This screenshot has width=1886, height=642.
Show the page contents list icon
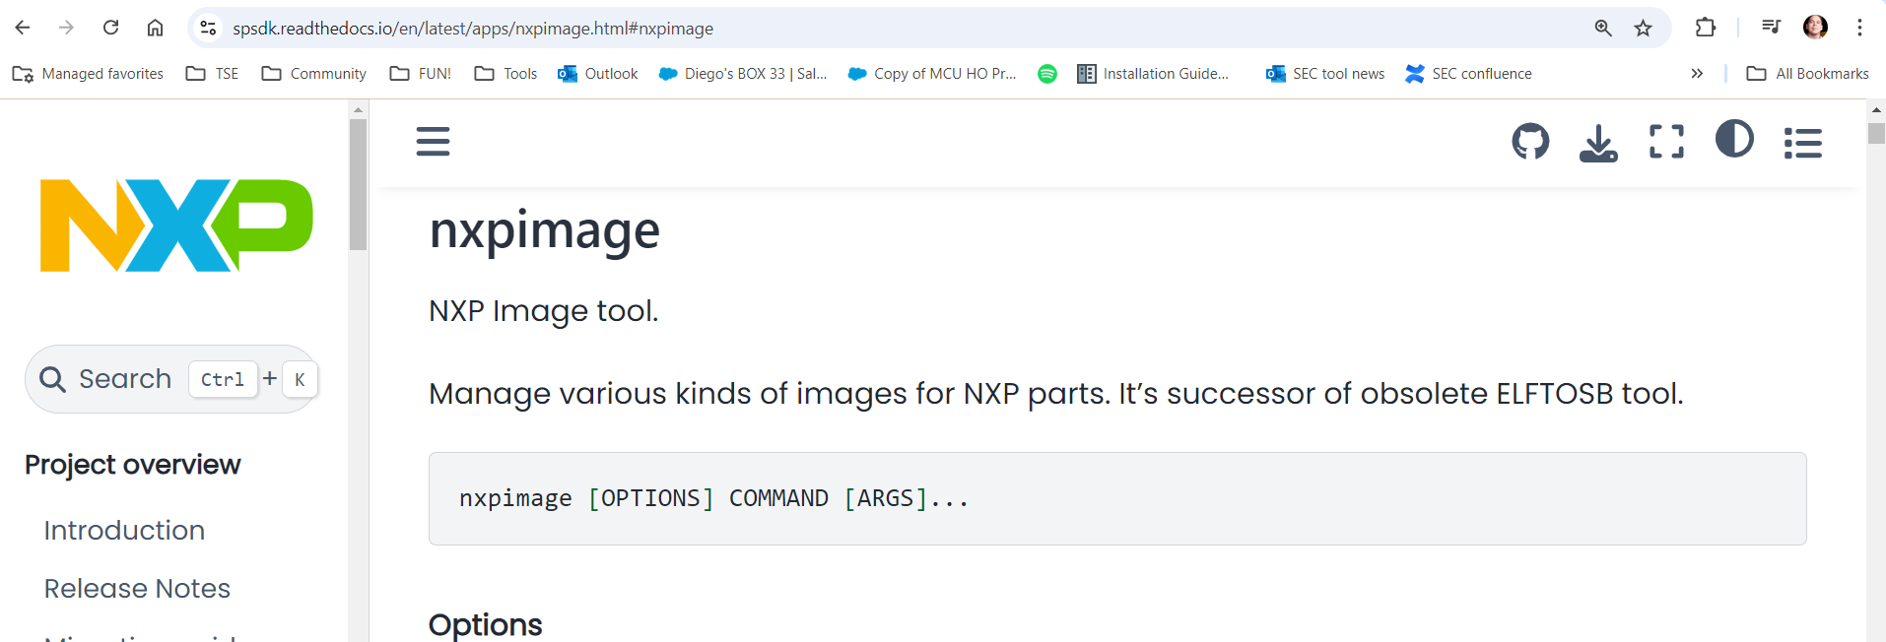pyautogui.click(x=1802, y=143)
